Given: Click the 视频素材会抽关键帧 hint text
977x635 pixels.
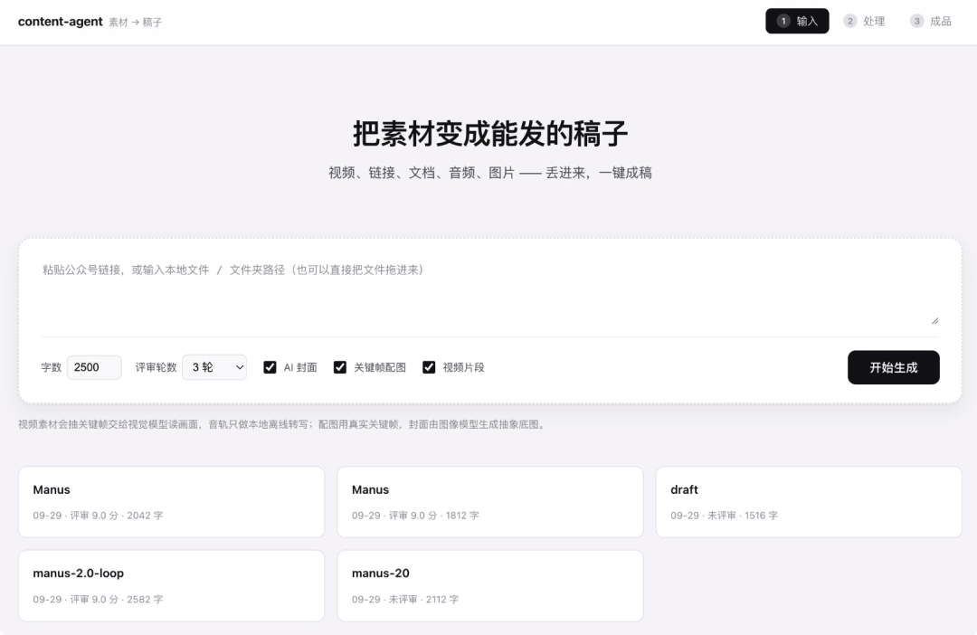Looking at the screenshot, I should pos(283,424).
